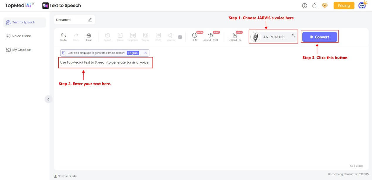Image resolution: width=372 pixels, height=180 pixels.
Task: Open the J.A.R.V.I.S voice selector
Action: [274, 37]
